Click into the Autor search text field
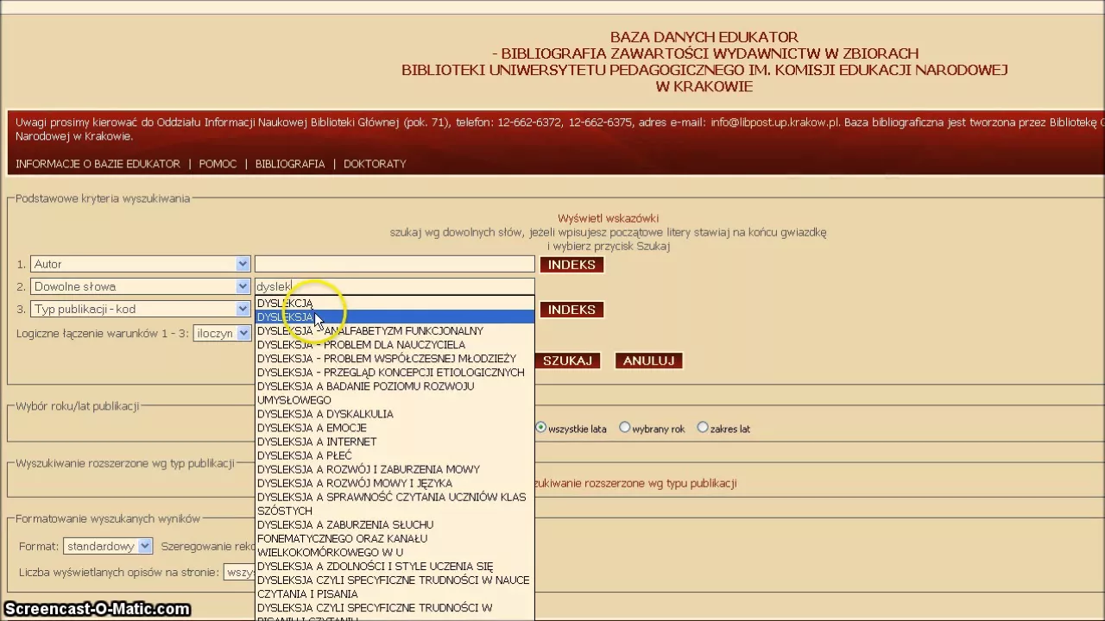 point(395,264)
